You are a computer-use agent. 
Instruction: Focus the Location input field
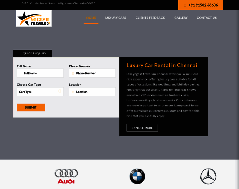pyautogui.click(x=92, y=92)
